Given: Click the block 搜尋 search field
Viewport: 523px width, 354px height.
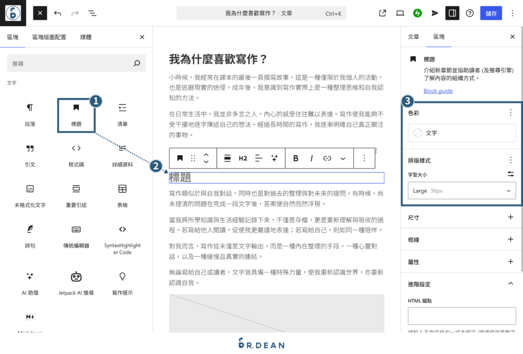Looking at the screenshot, I should (75, 62).
